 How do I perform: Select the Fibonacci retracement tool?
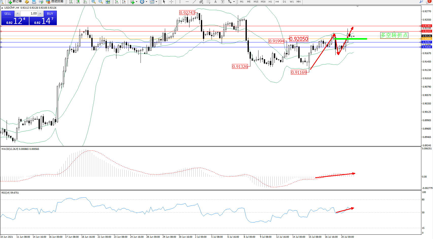208,2
